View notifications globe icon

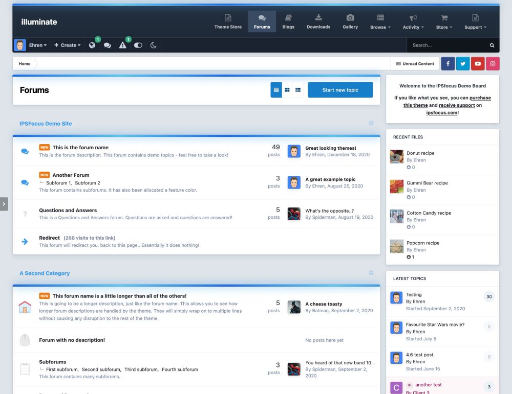point(92,45)
